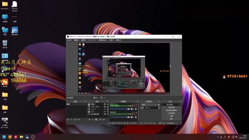The height and width of the screenshot is (140, 249).
Task: Open OBS settings button in controls
Action: pyautogui.click(x=171, y=116)
